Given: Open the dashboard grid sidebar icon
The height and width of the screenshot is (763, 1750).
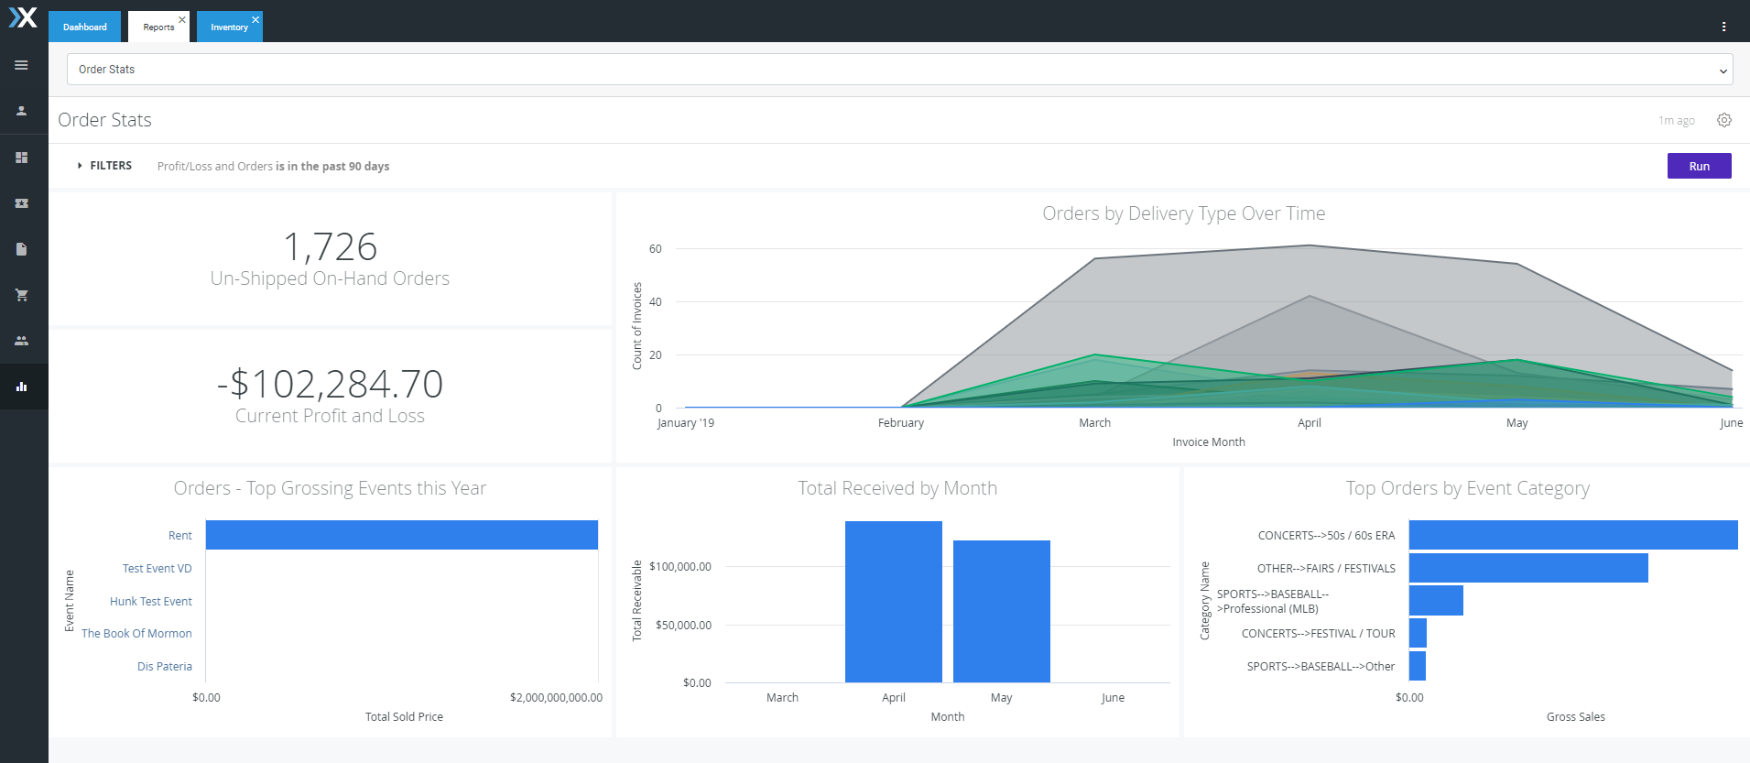Looking at the screenshot, I should [x=21, y=158].
